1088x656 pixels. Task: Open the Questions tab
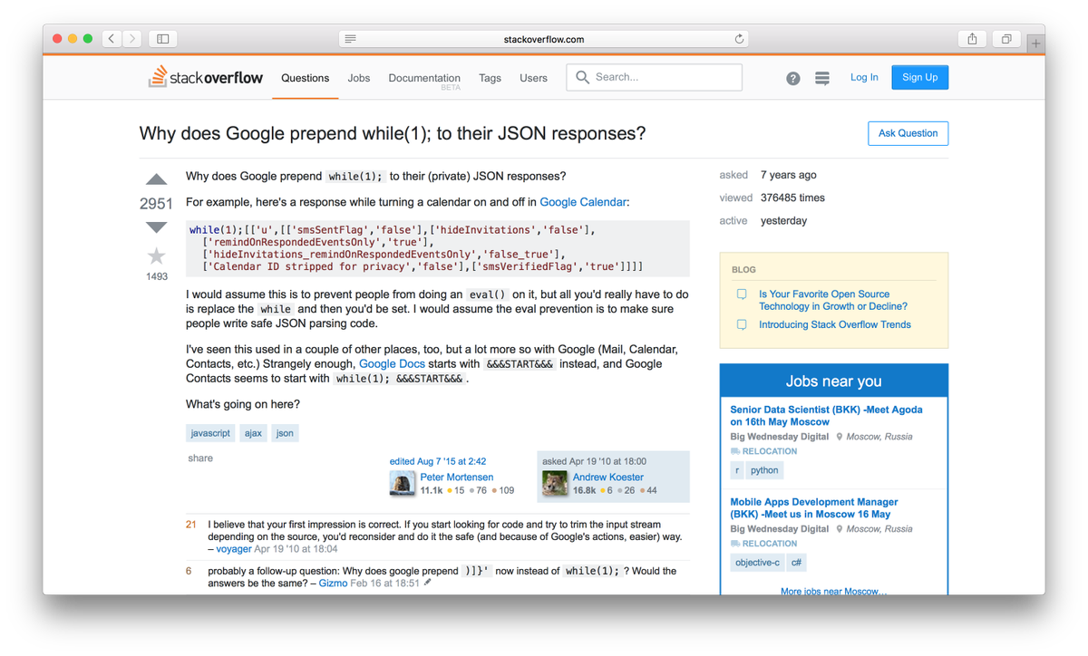(x=306, y=78)
